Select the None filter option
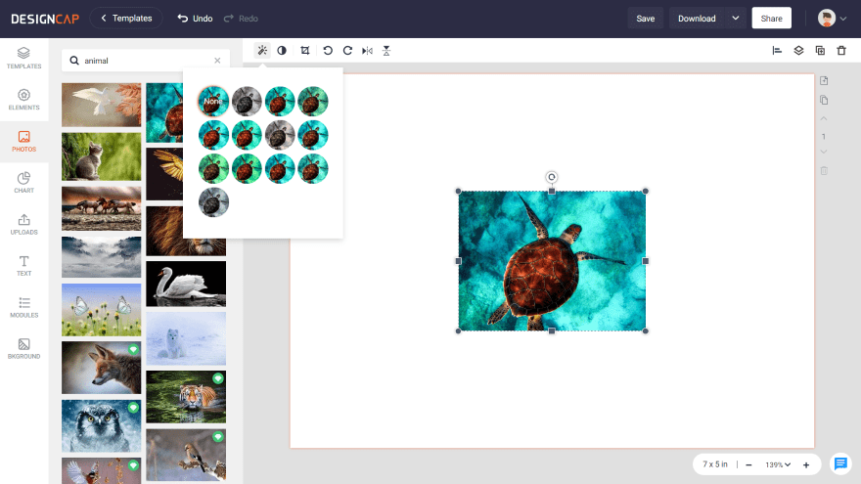This screenshot has width=861, height=484. click(213, 102)
